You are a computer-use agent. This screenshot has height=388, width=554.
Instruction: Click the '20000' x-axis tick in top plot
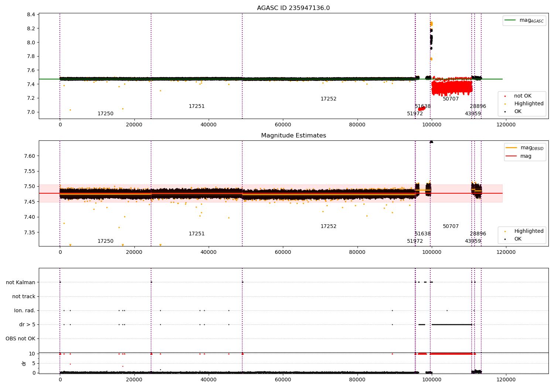pos(134,125)
